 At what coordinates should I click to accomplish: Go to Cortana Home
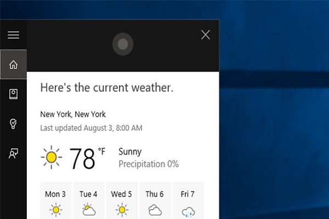(13, 65)
